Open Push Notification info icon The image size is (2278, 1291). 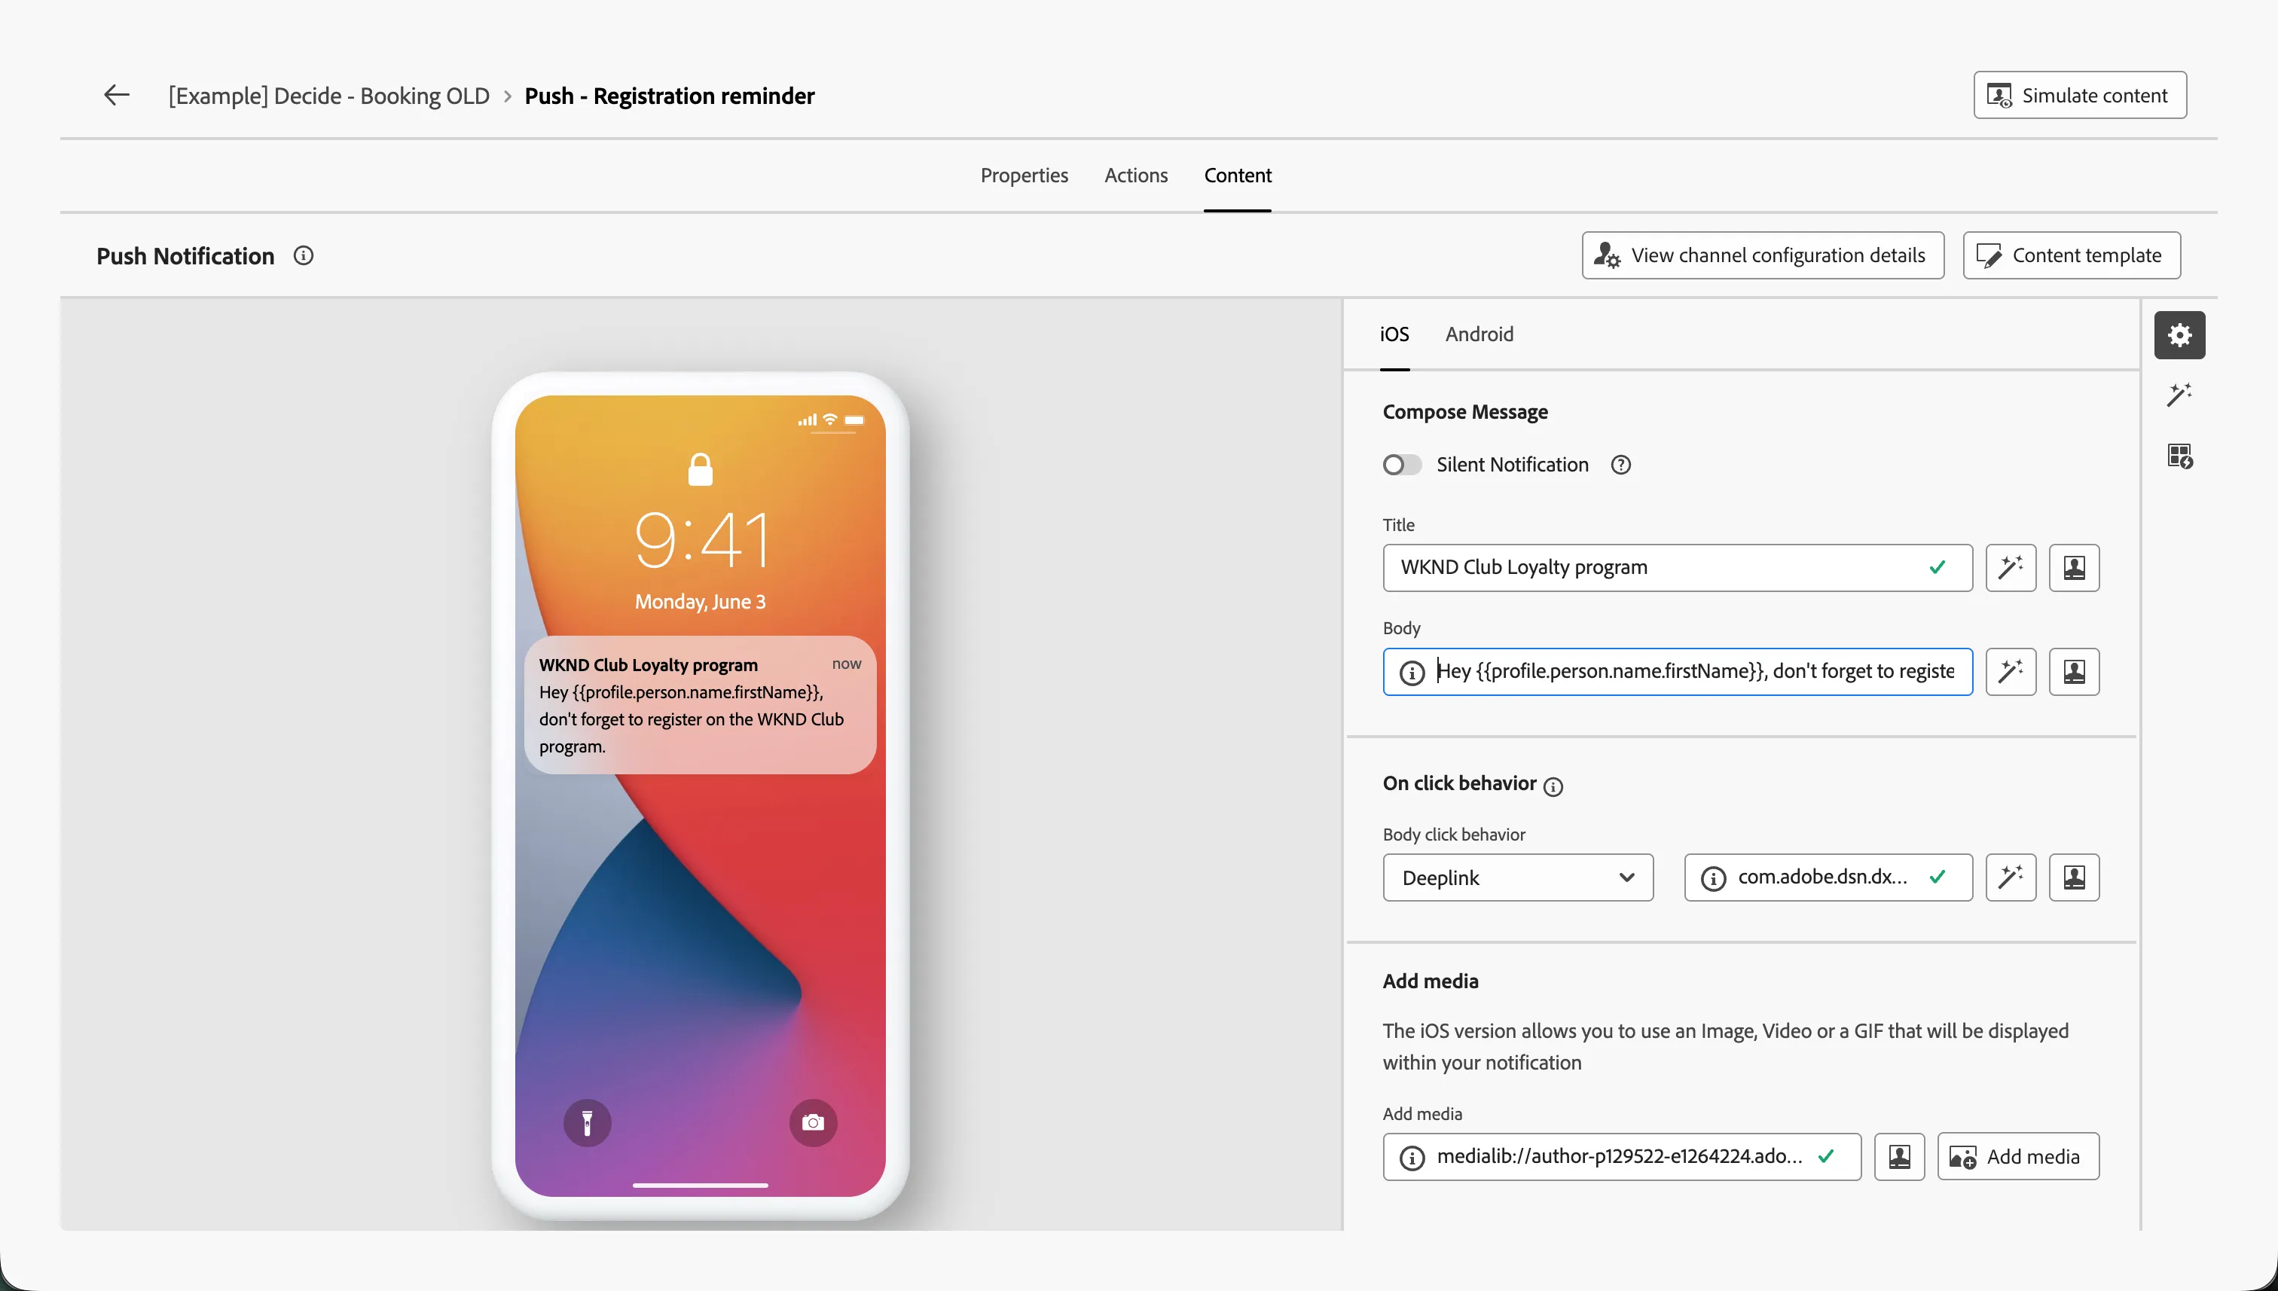pos(304,256)
